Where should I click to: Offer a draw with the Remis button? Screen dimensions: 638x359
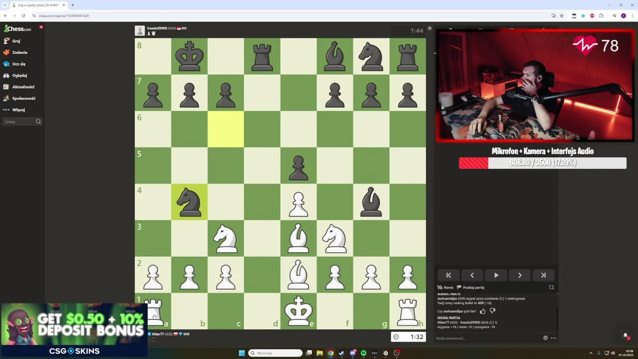(446, 288)
